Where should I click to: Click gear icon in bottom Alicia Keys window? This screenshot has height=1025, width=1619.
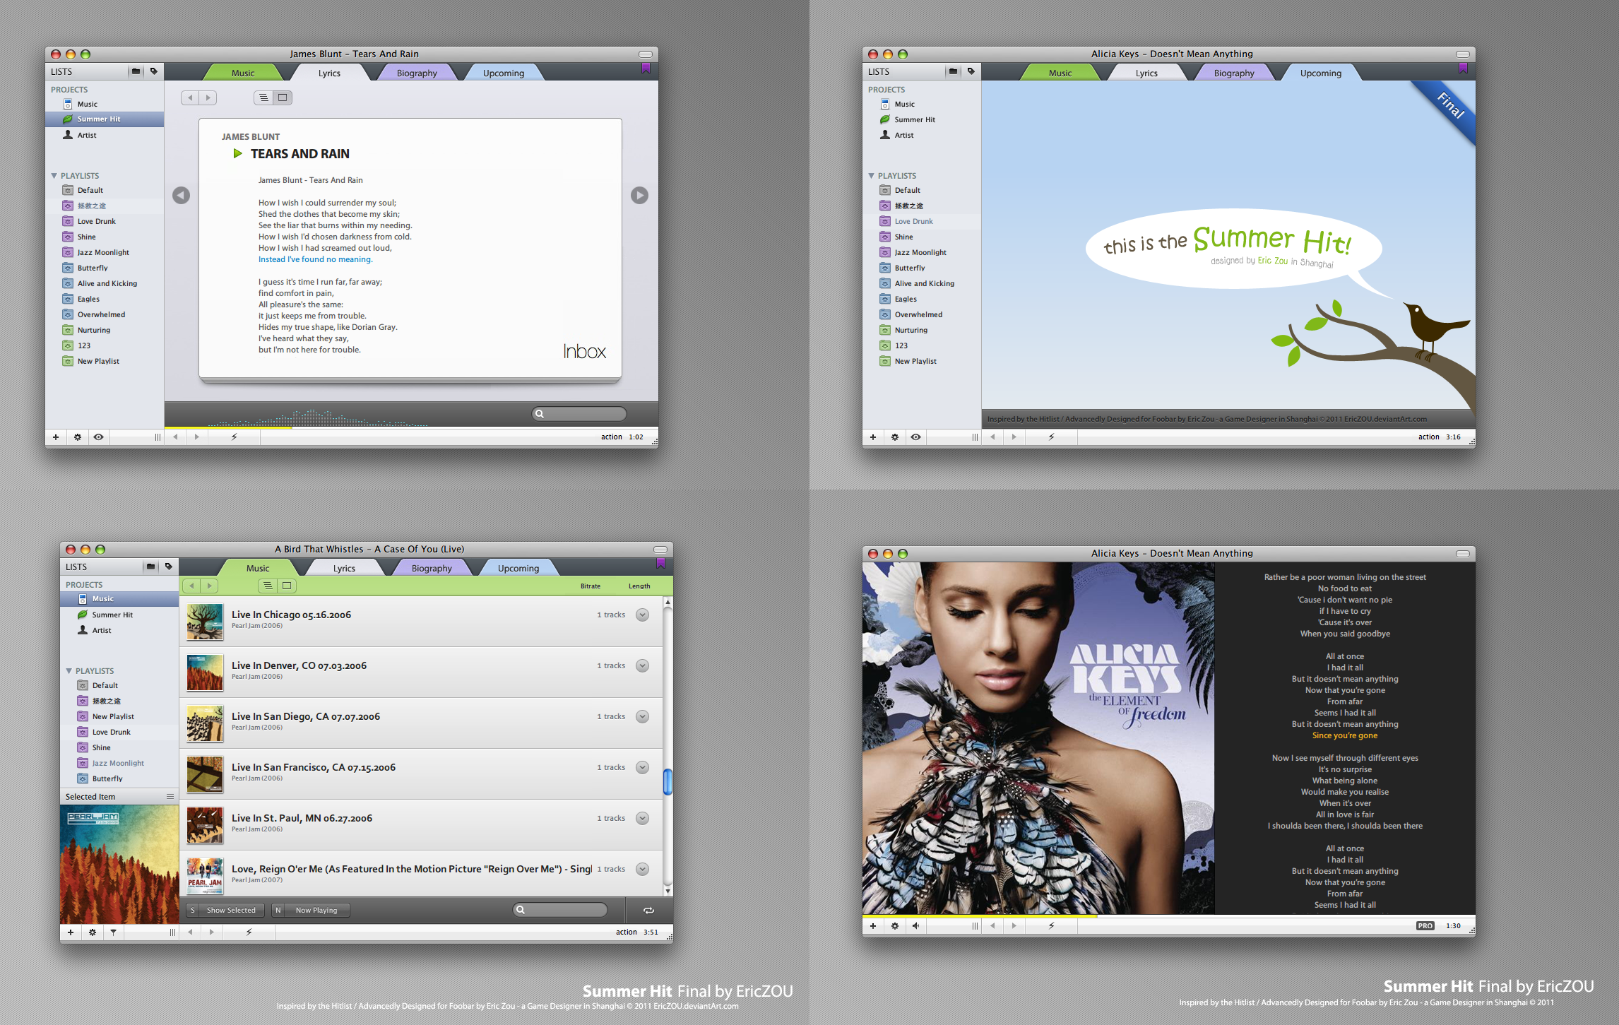895,926
